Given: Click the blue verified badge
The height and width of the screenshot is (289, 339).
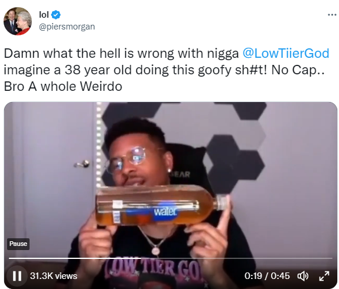Looking at the screenshot, I should (x=57, y=15).
